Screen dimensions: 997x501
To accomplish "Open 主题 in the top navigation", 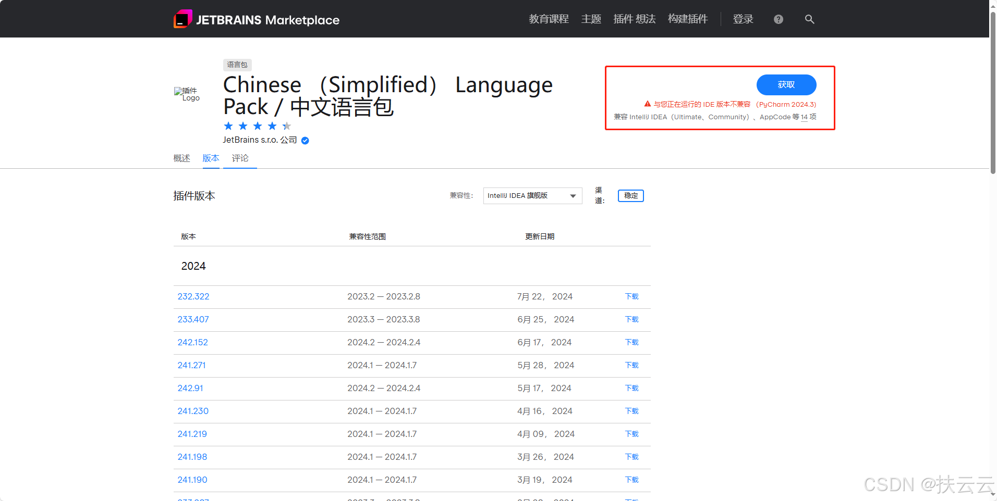I will (591, 19).
